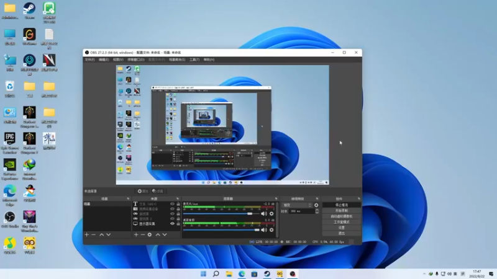
Task: Remove selected source with minus icon
Action: click(x=143, y=235)
